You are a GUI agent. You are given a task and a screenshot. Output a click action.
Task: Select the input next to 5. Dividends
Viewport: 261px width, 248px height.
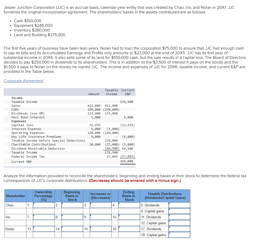point(179,205)
